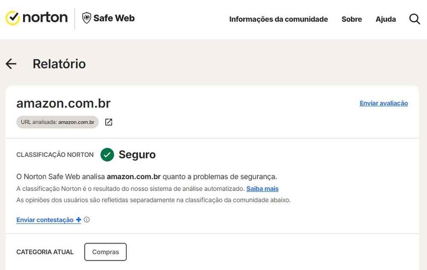Click the CLASSIFICAÇÃO NORTON label

point(55,154)
